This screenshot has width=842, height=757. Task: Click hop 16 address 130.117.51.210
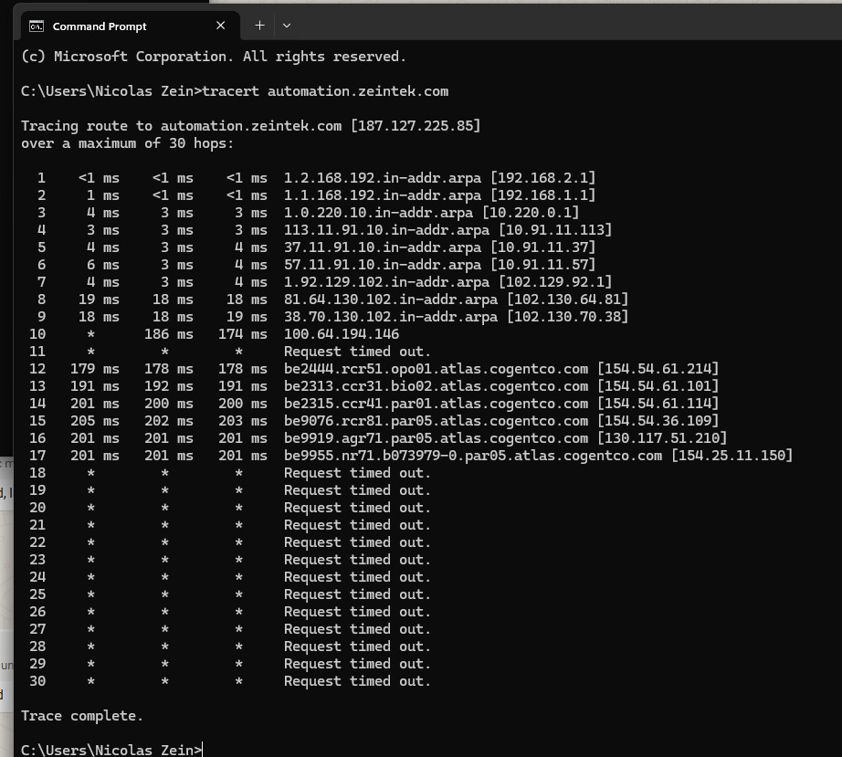click(x=662, y=438)
